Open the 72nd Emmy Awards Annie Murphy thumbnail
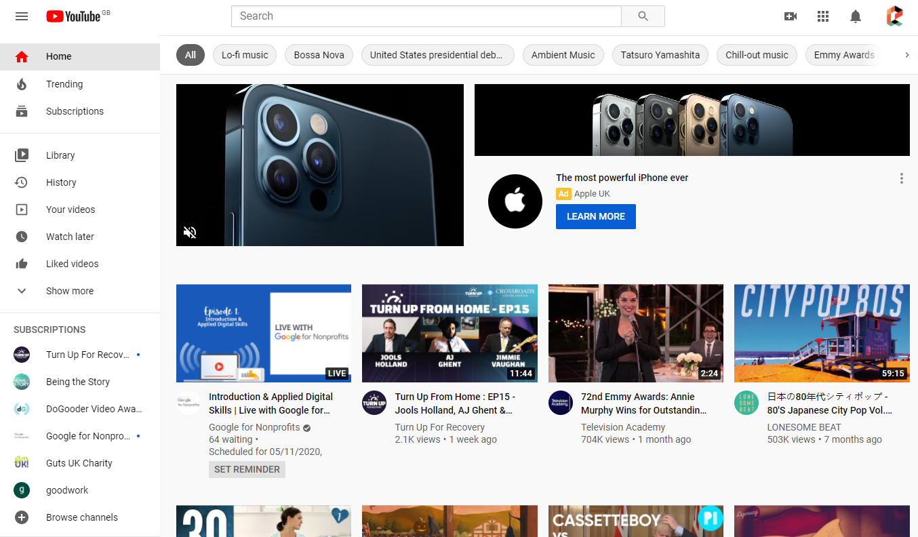The width and height of the screenshot is (918, 537). [636, 334]
